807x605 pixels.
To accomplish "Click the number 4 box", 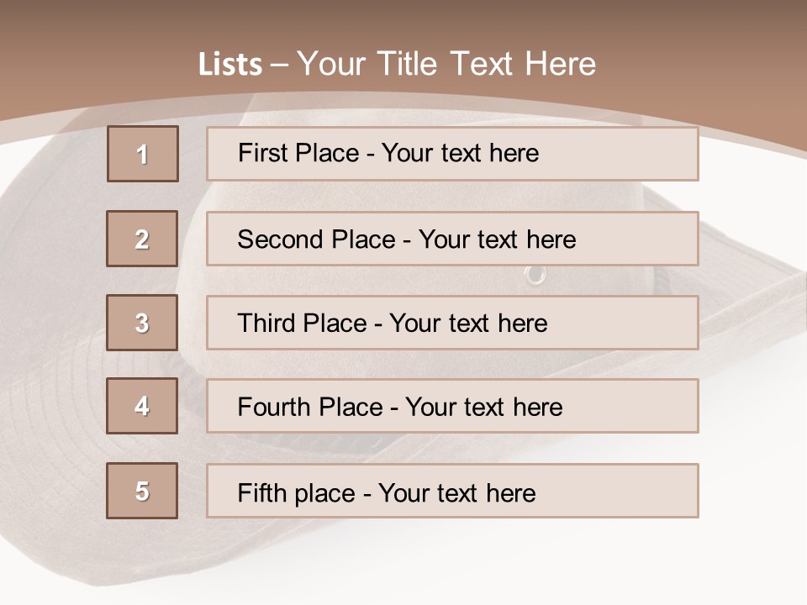I will pos(142,406).
